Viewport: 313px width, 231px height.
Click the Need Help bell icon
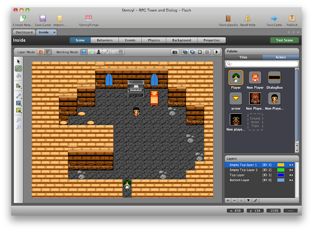point(247,19)
